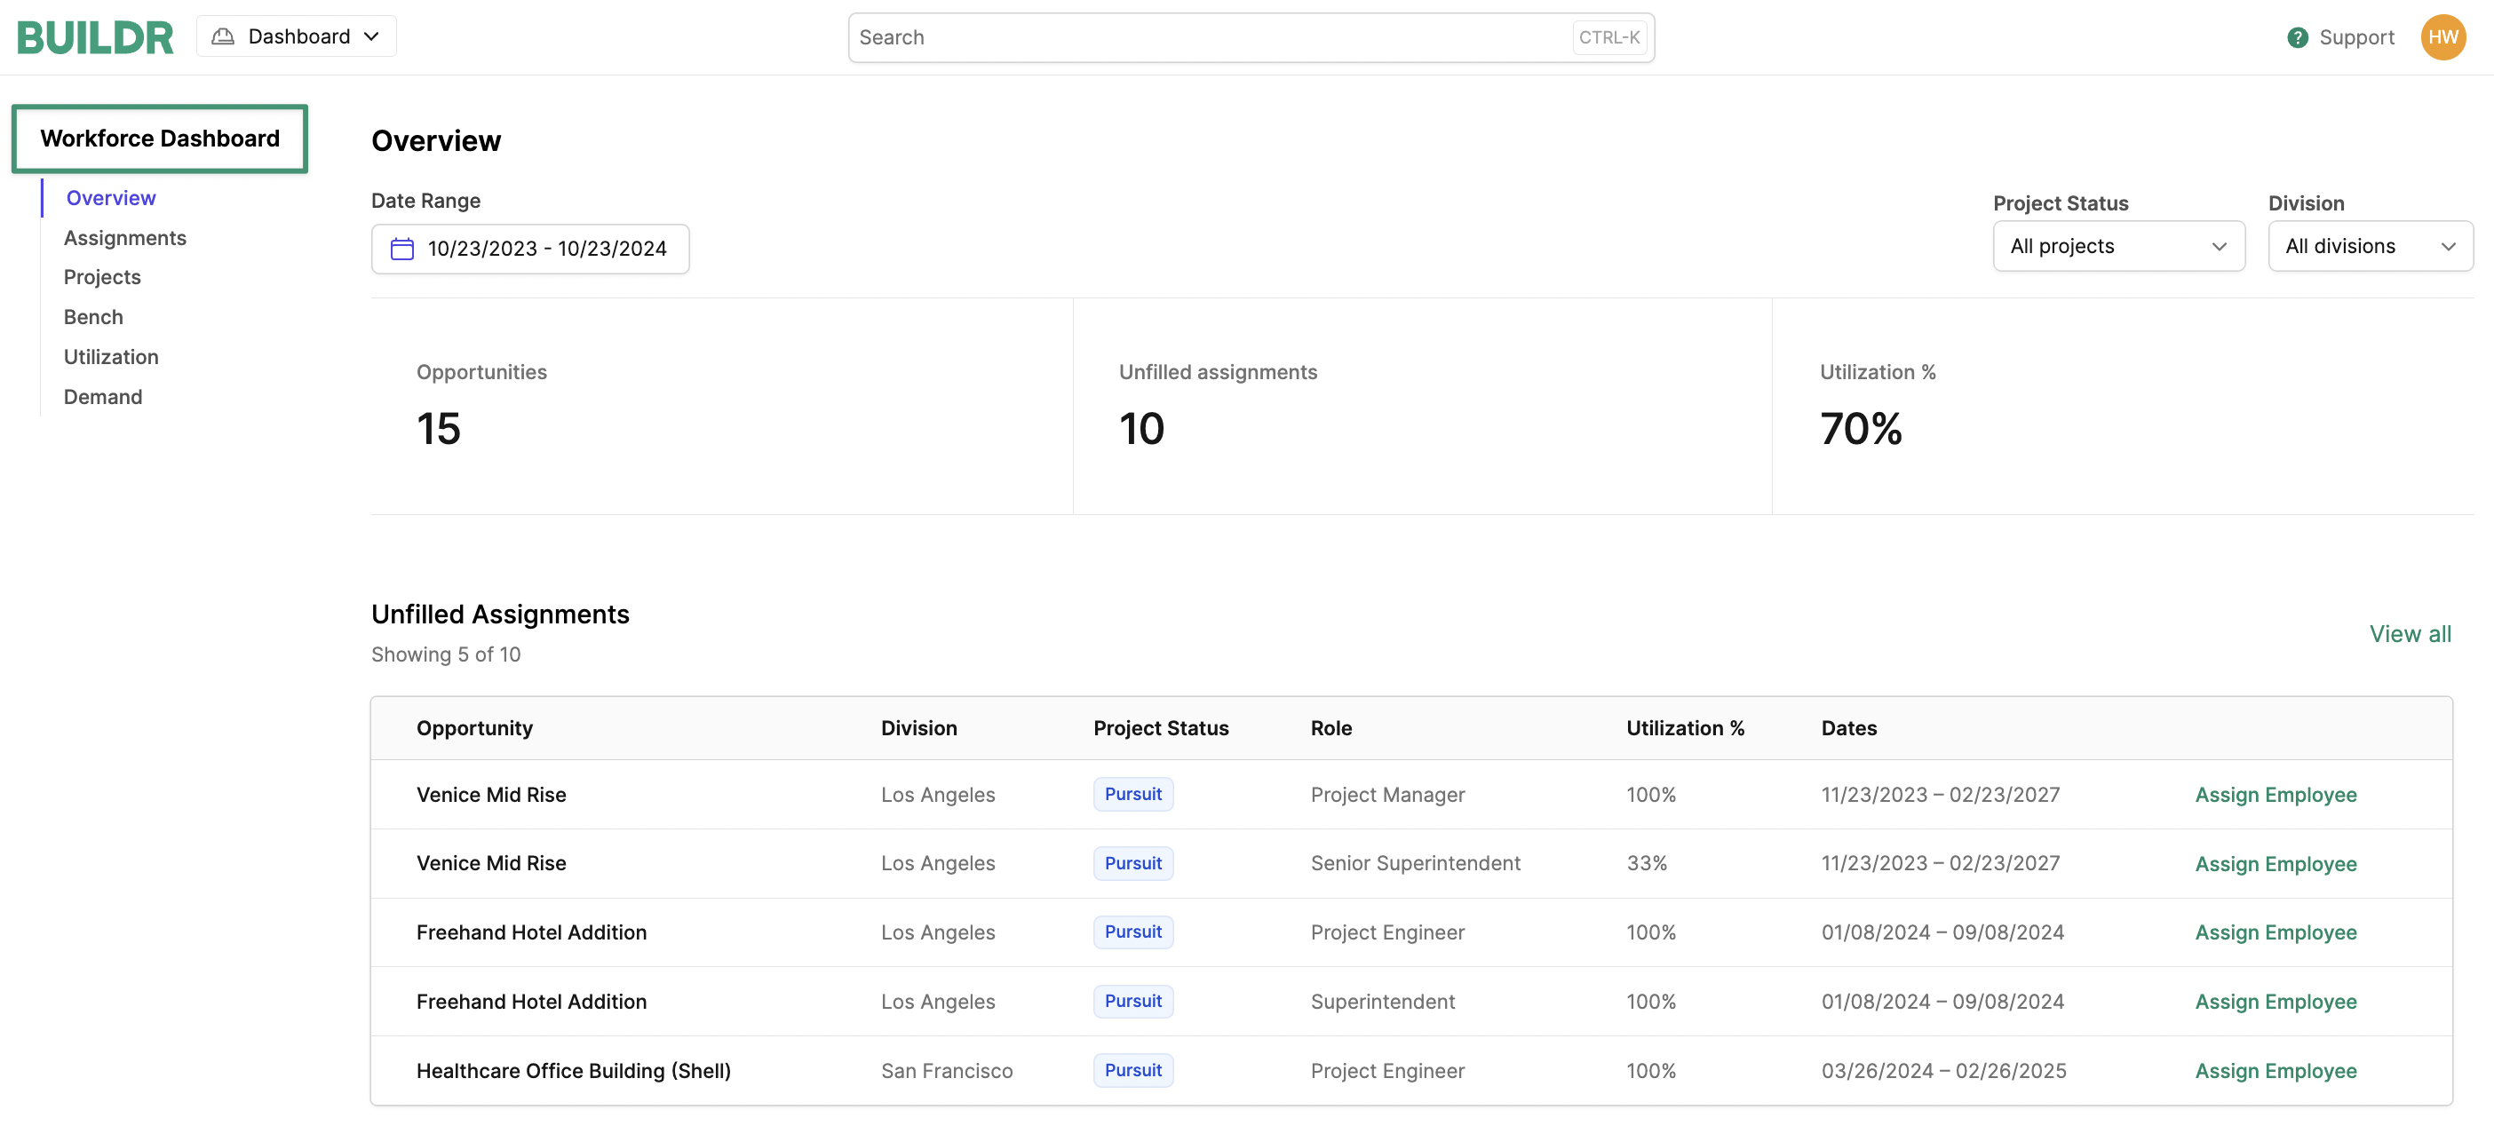
Task: Click the Role column header
Action: coord(1330,728)
